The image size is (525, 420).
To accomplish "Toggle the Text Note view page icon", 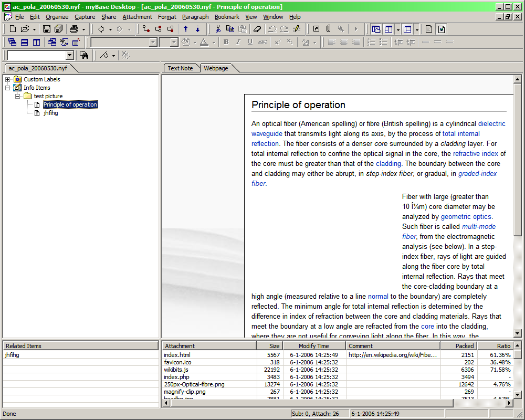I will click(x=429, y=29).
